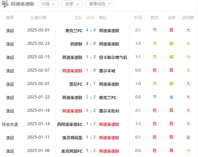This screenshot has height=157, width=198.
Task: Open team 麦克阿瑟FC
Action: coord(72,151)
